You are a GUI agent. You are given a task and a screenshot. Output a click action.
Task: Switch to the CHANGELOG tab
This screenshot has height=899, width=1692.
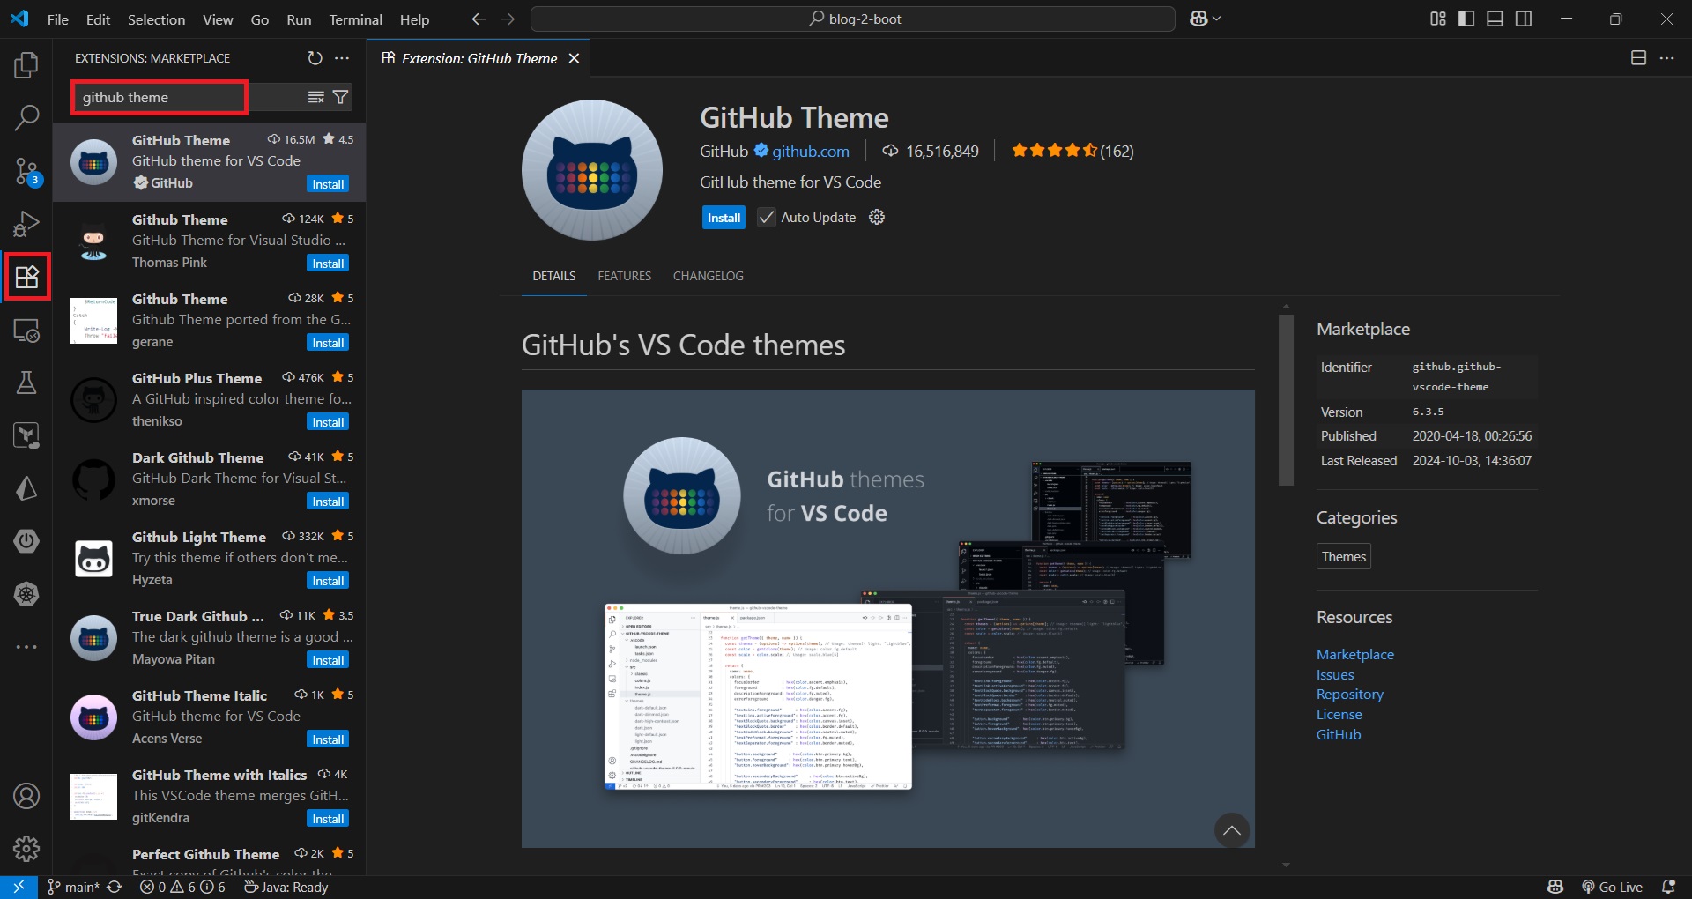[x=708, y=276]
